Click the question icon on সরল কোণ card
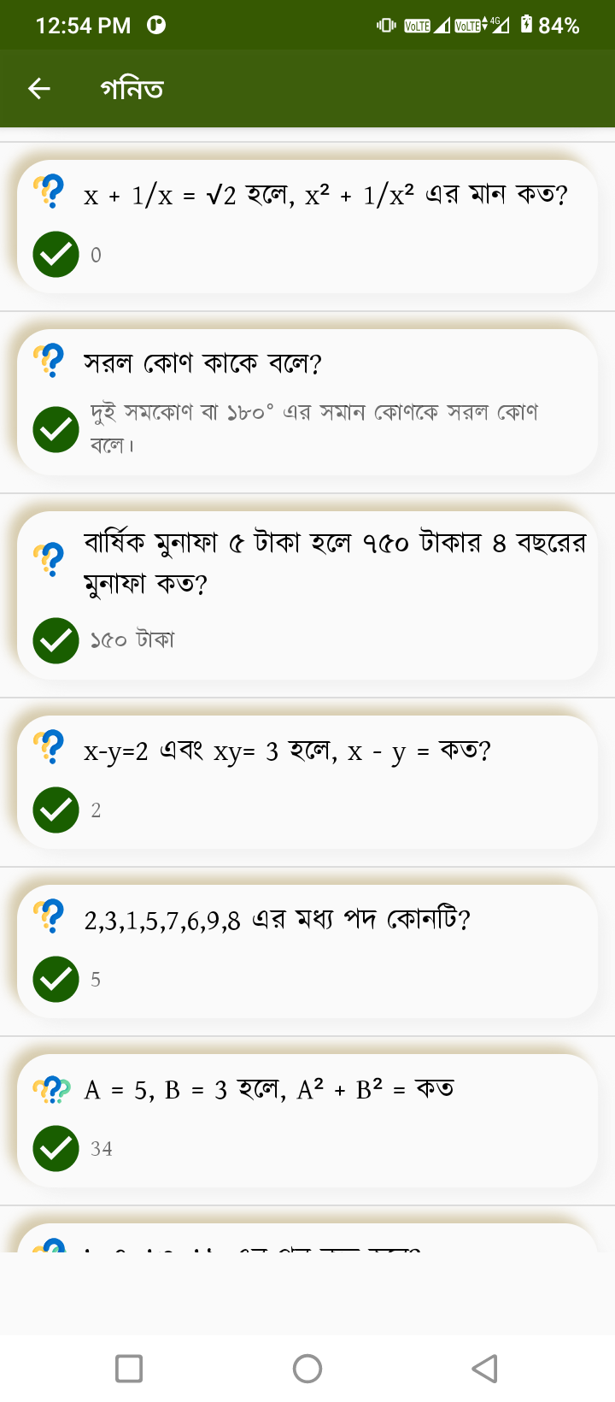This screenshot has width=615, height=1402. 51,362
